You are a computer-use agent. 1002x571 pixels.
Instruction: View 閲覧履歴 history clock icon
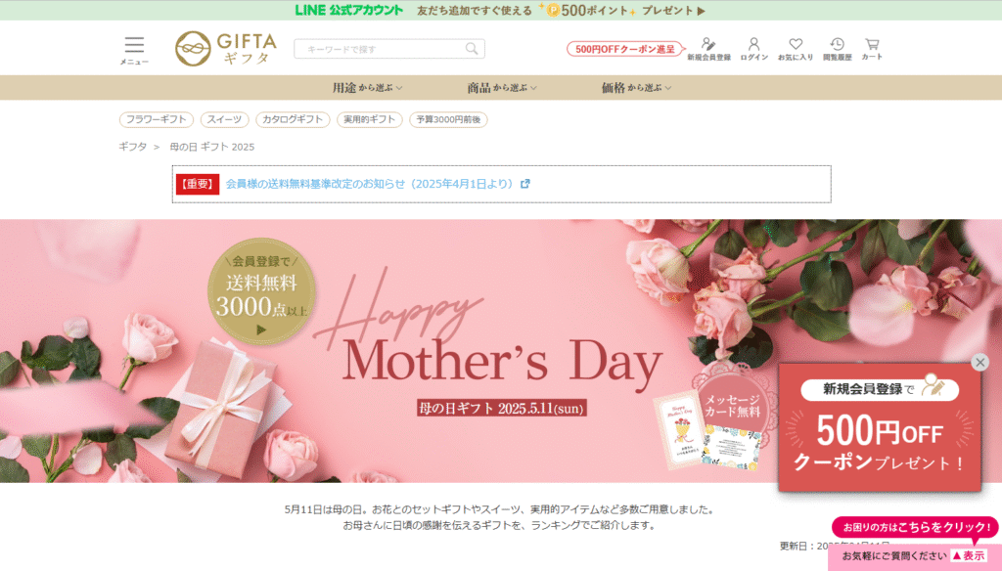click(838, 49)
